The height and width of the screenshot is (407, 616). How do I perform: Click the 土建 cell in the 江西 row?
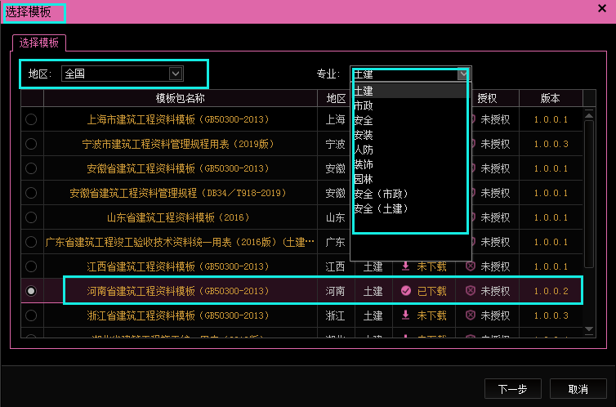tap(373, 266)
